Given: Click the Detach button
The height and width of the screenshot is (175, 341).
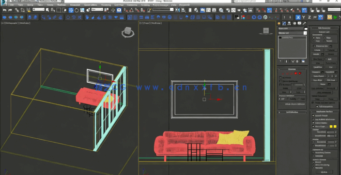Looking at the screenshot, I should tap(331, 54).
